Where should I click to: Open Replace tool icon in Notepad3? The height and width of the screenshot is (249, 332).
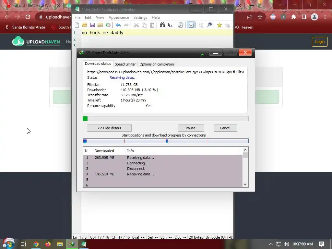170,25
